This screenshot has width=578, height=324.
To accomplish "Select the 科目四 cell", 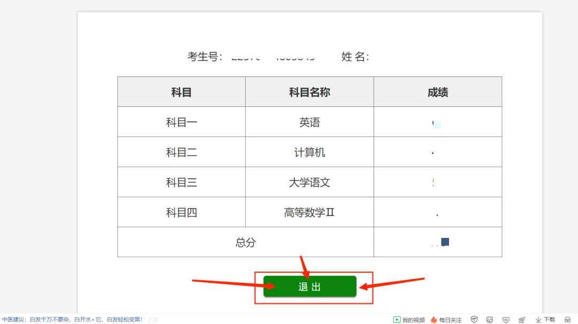I will [181, 212].
